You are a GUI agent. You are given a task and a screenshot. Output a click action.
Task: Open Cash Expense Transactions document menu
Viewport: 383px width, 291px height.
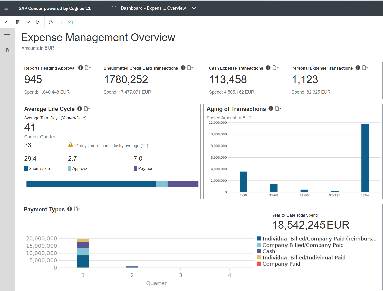click(x=275, y=68)
